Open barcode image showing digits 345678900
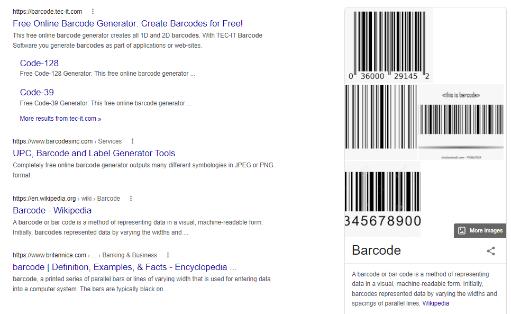The height and width of the screenshot is (314, 511). 382,199
